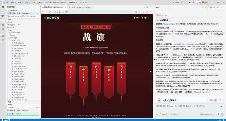Toggle the left sidebar layout icon

click(x=190, y=2)
